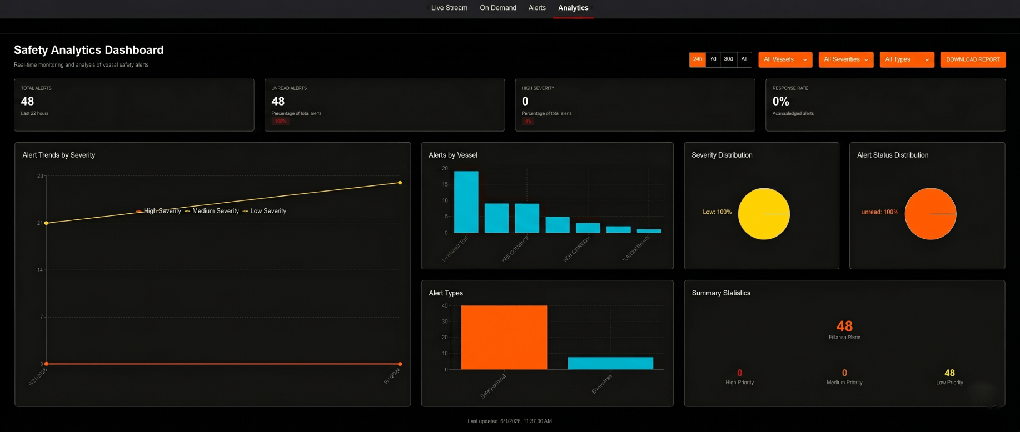Click the 'unread: 100%' pie label
This screenshot has width=1020, height=432.
[x=880, y=212]
